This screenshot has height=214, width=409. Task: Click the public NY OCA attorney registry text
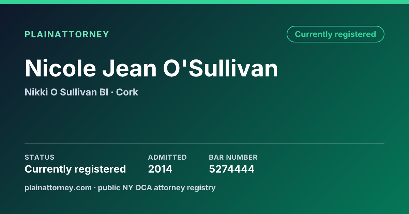pyautogui.click(x=157, y=188)
